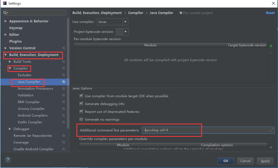Click the Additional command line parameters field

[x=205, y=130]
